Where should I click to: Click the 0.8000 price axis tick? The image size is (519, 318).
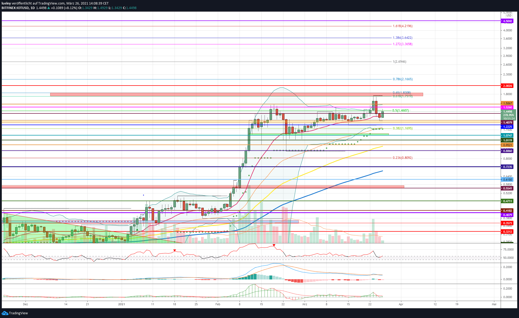tap(508, 159)
